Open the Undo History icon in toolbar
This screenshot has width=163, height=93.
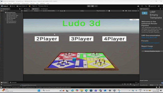click(142, 6)
